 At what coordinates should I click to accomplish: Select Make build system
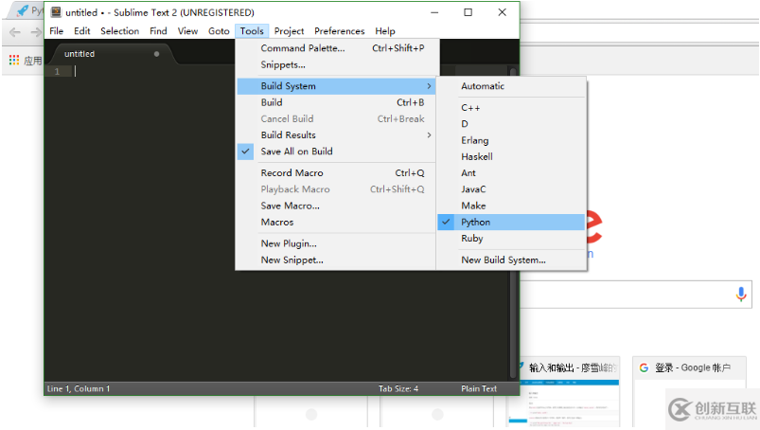point(511,206)
